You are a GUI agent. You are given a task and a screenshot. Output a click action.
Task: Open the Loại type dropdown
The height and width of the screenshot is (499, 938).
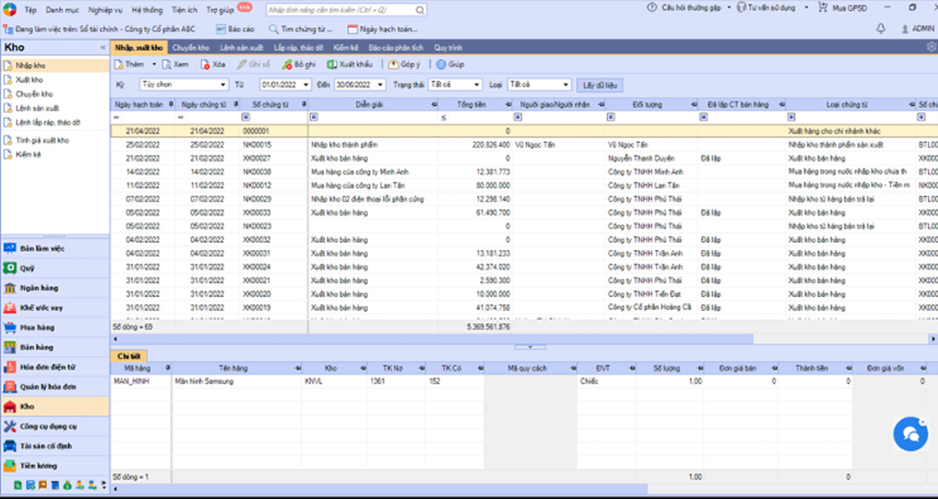pyautogui.click(x=567, y=84)
